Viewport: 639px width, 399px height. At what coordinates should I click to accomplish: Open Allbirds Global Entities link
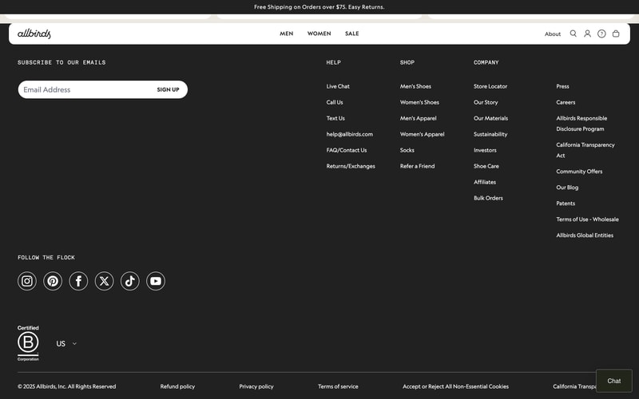coord(585,235)
